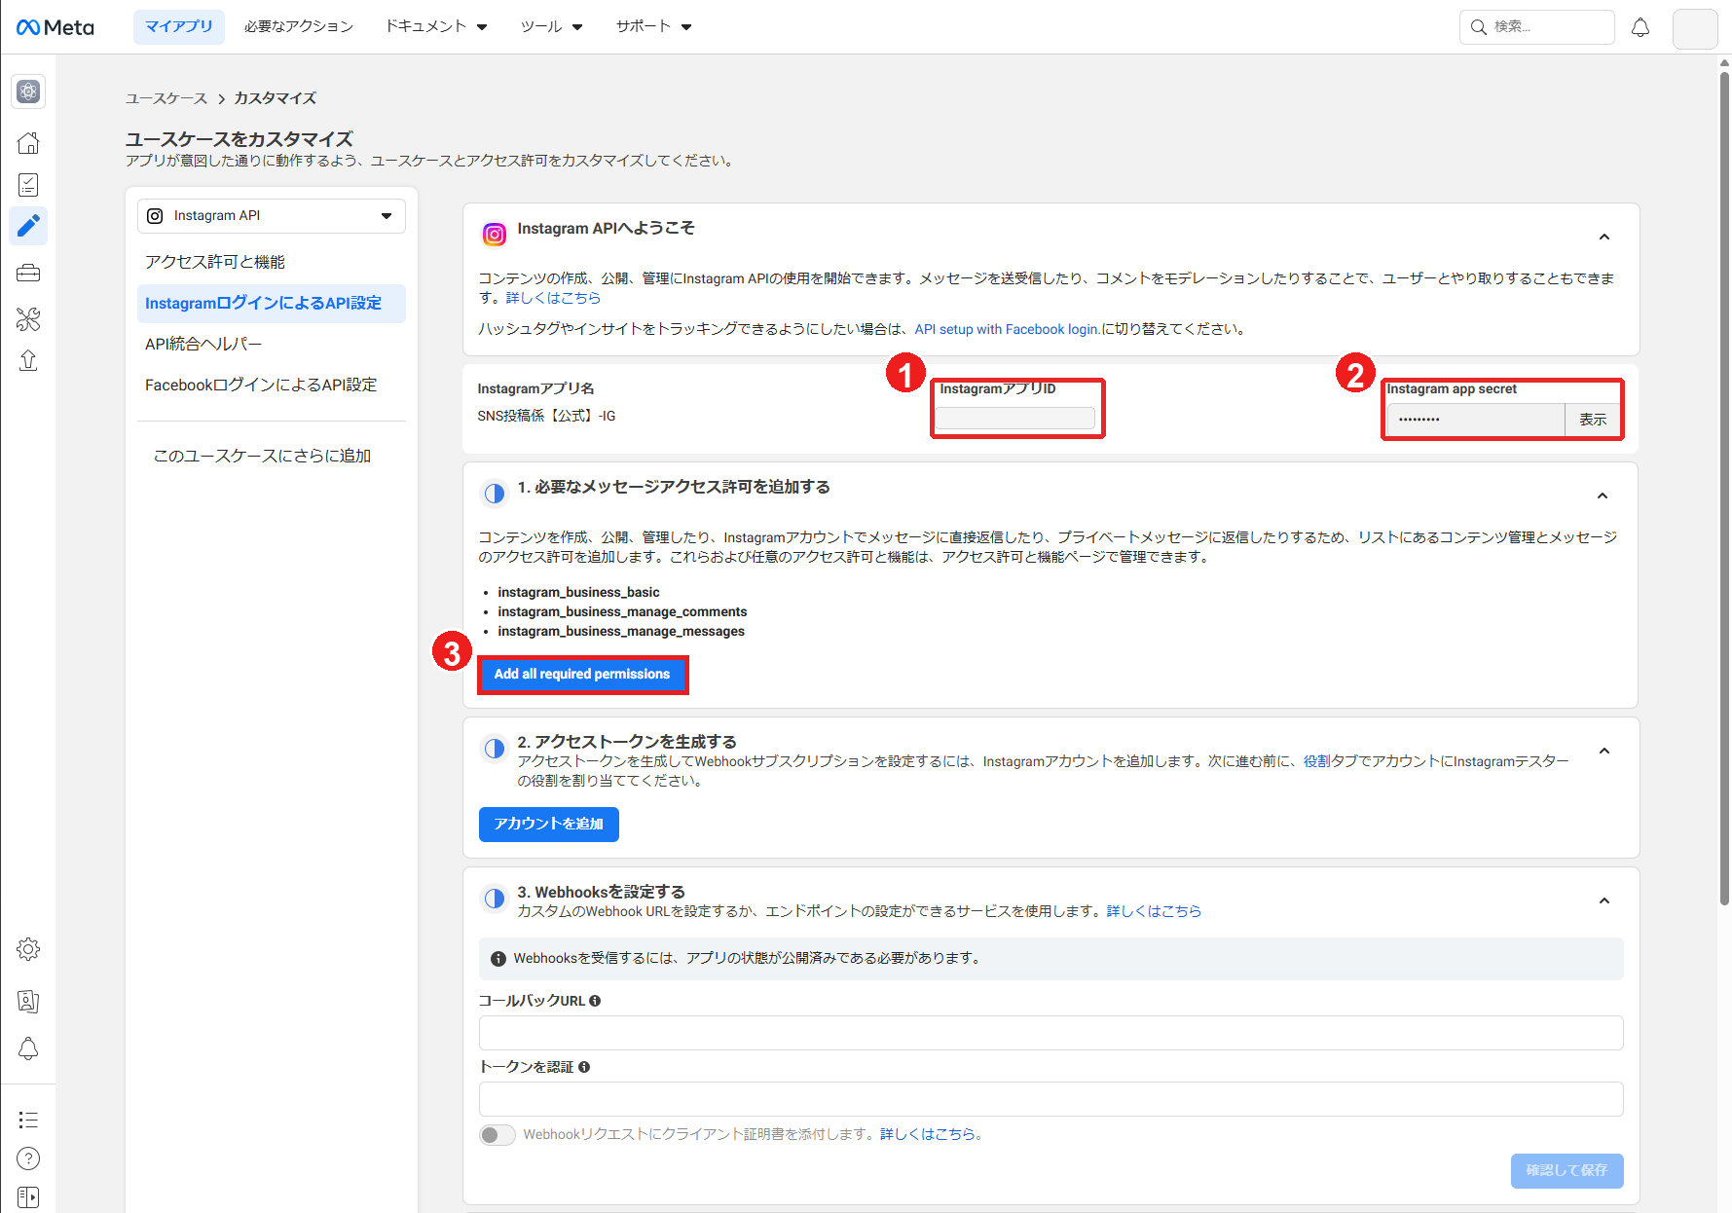1732x1213 pixels.
Task: Click the app name SNS投稿係【公式】-IG
Action: (546, 416)
